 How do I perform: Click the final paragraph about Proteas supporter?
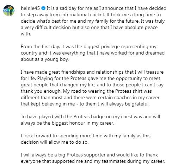(93, 158)
